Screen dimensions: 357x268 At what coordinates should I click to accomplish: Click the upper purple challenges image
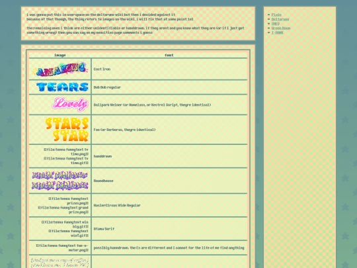60,175
